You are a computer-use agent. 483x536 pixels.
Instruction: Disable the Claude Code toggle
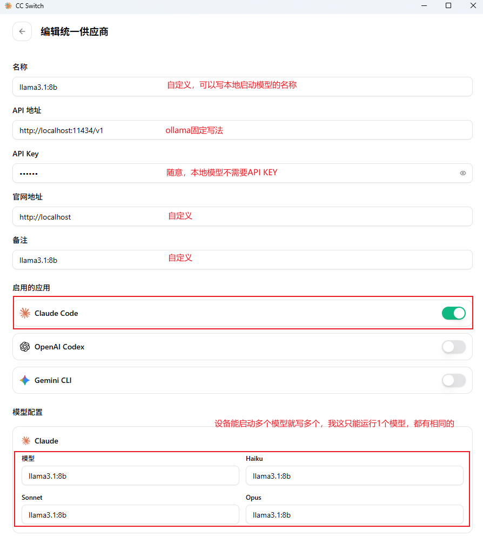[454, 313]
